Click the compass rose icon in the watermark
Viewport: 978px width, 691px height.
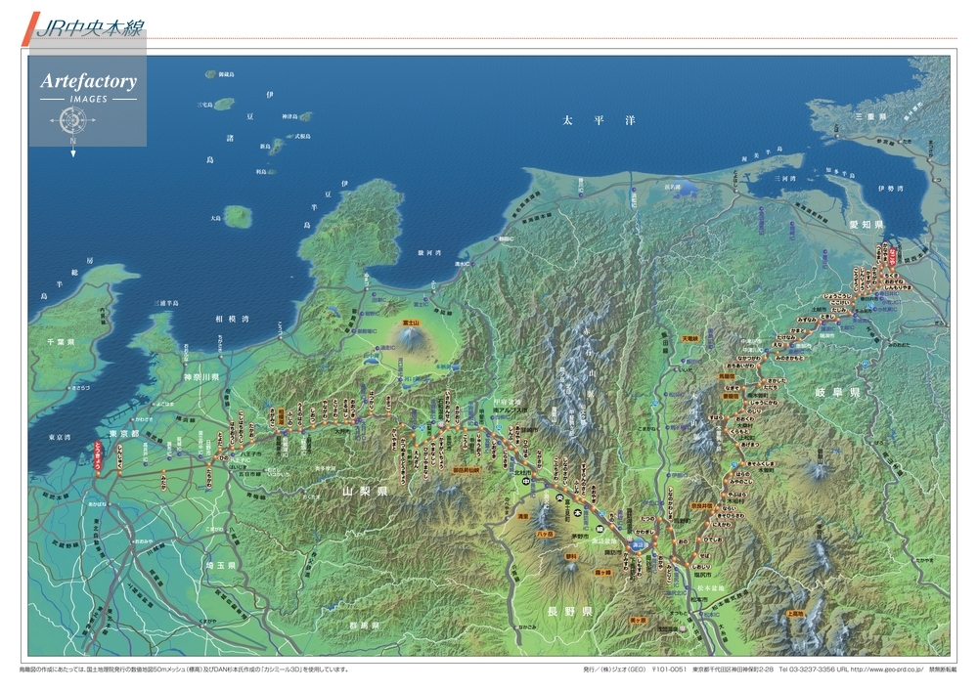(72, 120)
